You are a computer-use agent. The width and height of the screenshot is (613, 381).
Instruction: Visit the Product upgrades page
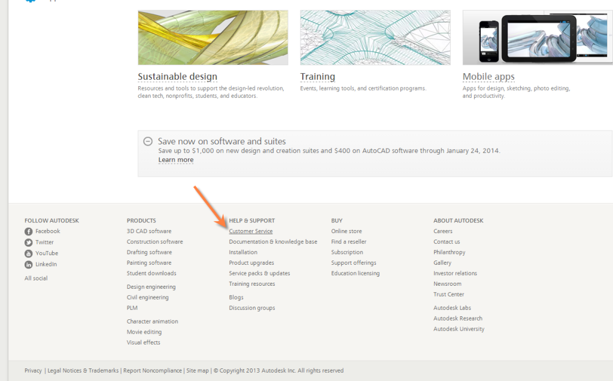pyautogui.click(x=251, y=263)
